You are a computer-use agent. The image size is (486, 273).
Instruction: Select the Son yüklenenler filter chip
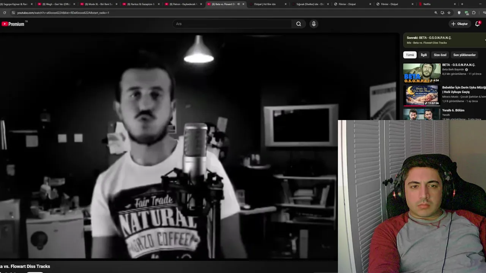pyautogui.click(x=464, y=55)
